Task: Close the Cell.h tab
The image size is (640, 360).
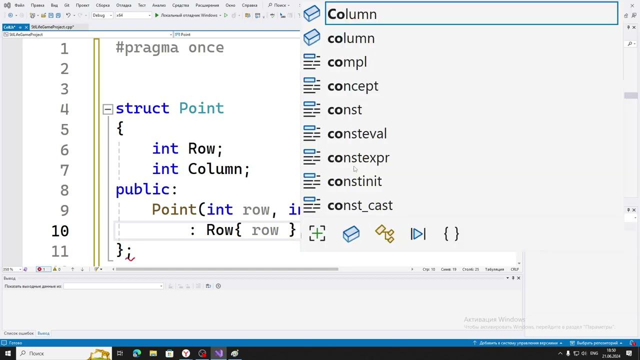Action: (x=26, y=27)
